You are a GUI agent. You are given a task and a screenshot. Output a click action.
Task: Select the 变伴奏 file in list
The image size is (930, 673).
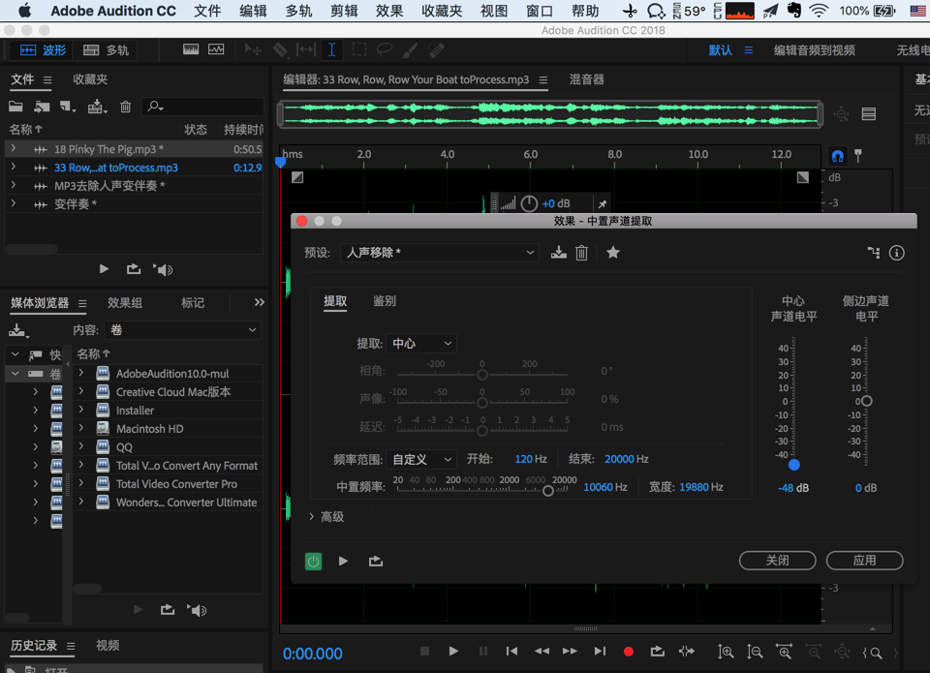[75, 204]
